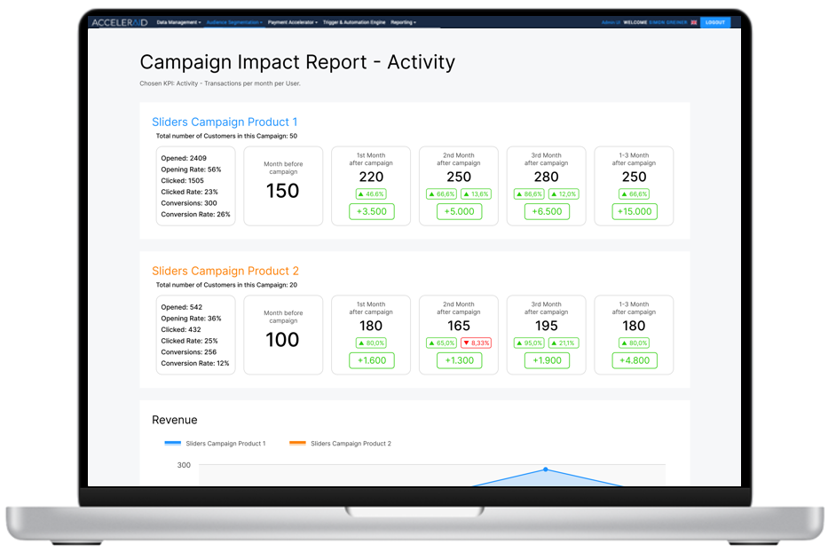Click the green +1.900 badge for Product 2

[x=546, y=360]
